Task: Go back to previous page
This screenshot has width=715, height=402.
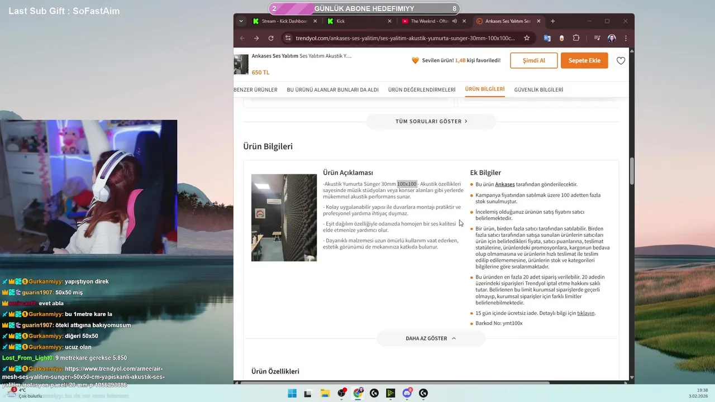Action: tap(242, 38)
